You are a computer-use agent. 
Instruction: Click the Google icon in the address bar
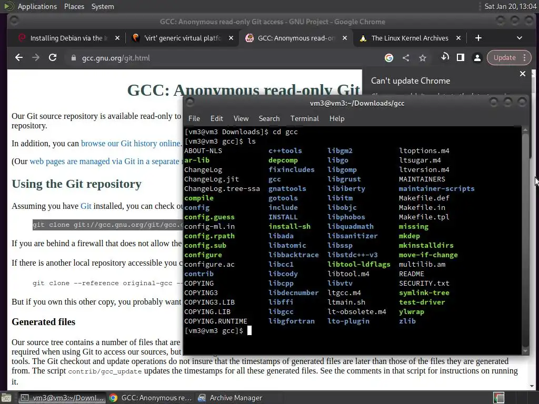[x=389, y=58]
